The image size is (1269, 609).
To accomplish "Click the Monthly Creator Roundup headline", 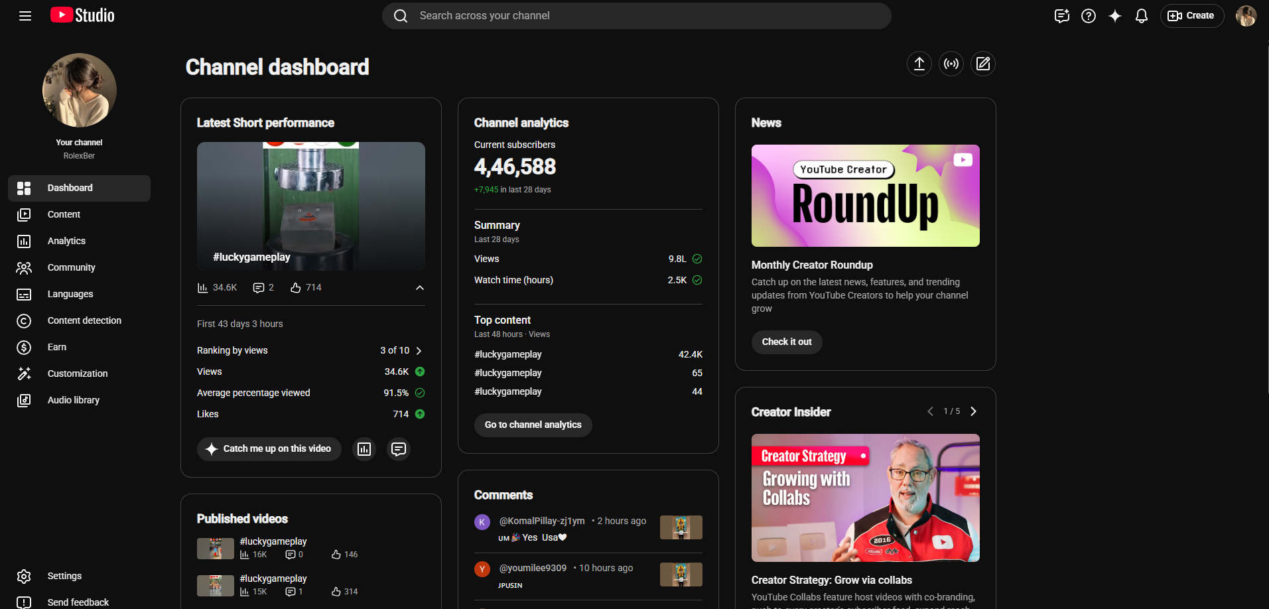I will point(812,265).
